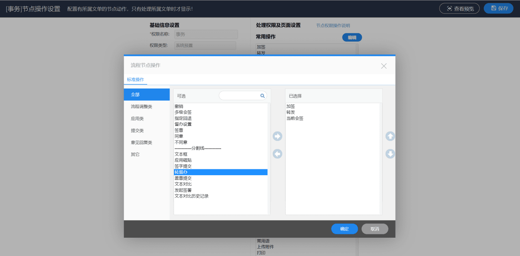Click the 可选 list vertical scrollbar

269,159
